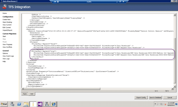Choose View Current configuration
This screenshot has height=107, width=178.
[7, 25]
